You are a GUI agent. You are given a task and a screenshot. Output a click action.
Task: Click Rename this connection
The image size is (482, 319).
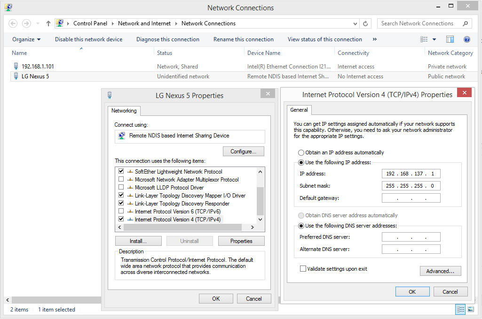pyautogui.click(x=244, y=39)
